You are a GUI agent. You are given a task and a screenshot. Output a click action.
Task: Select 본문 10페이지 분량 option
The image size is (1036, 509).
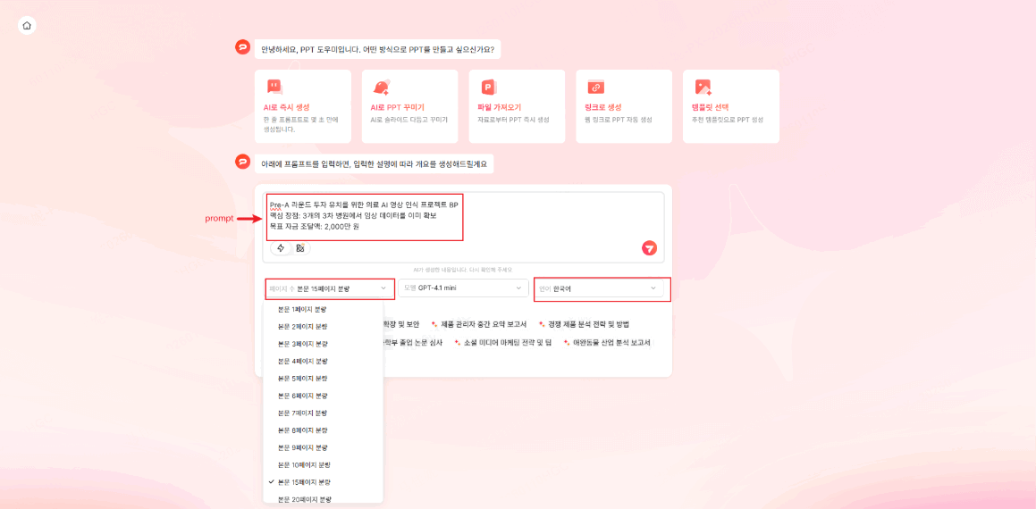323,464
